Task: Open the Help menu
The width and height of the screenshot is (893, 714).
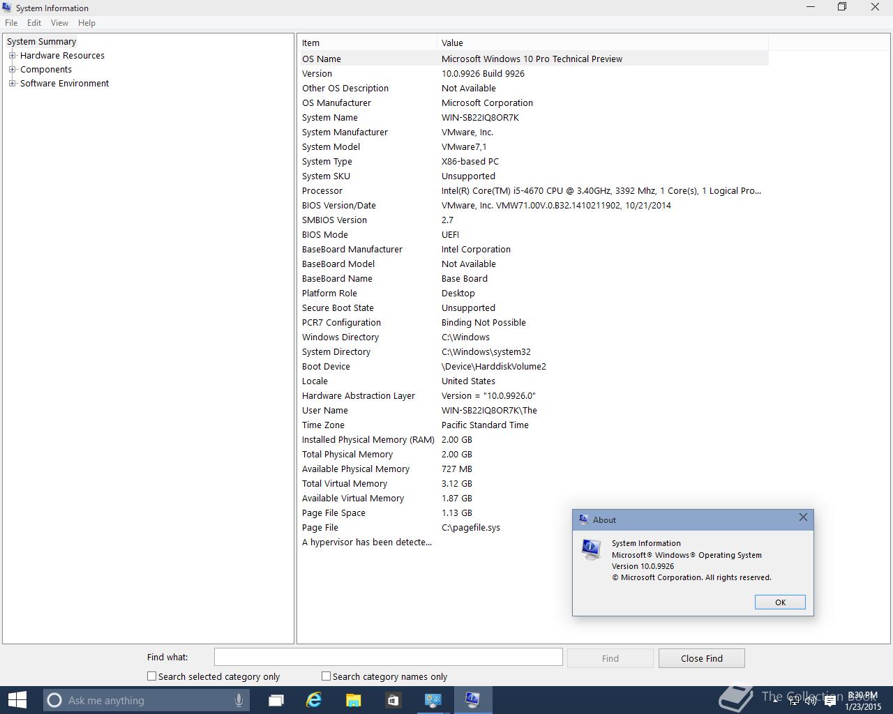Action: [87, 23]
